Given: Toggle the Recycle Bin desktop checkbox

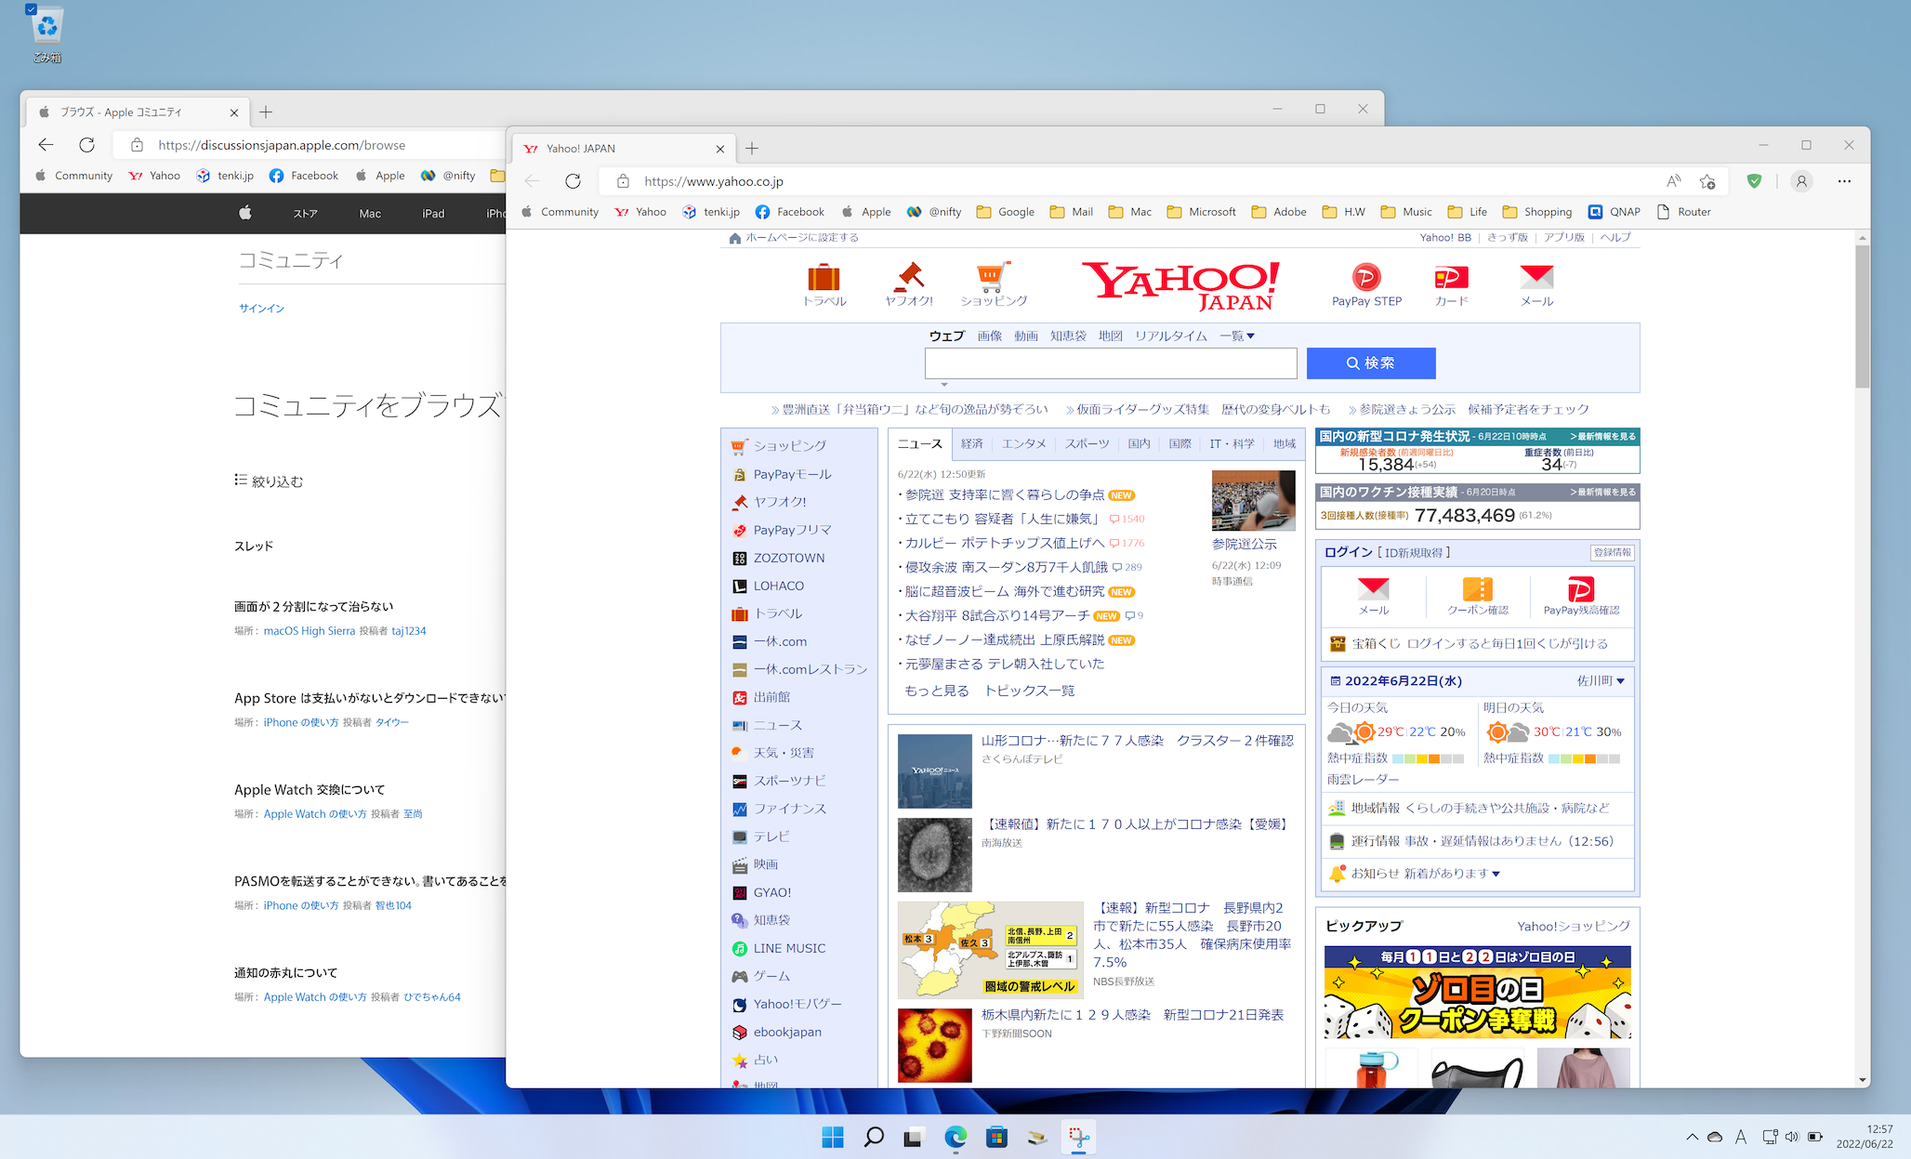Looking at the screenshot, I should (31, 9).
